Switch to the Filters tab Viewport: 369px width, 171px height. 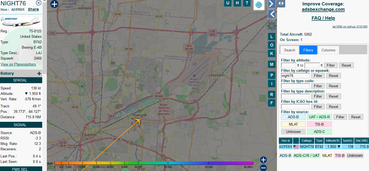pyautogui.click(x=308, y=50)
